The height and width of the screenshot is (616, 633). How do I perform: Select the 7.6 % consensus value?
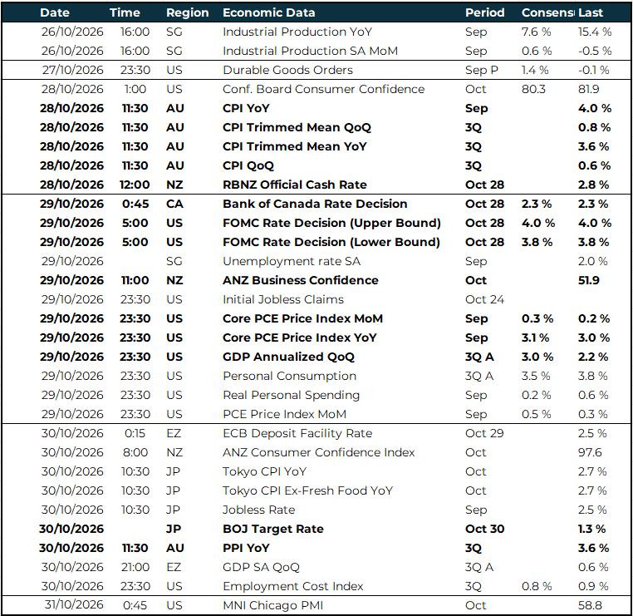536,32
